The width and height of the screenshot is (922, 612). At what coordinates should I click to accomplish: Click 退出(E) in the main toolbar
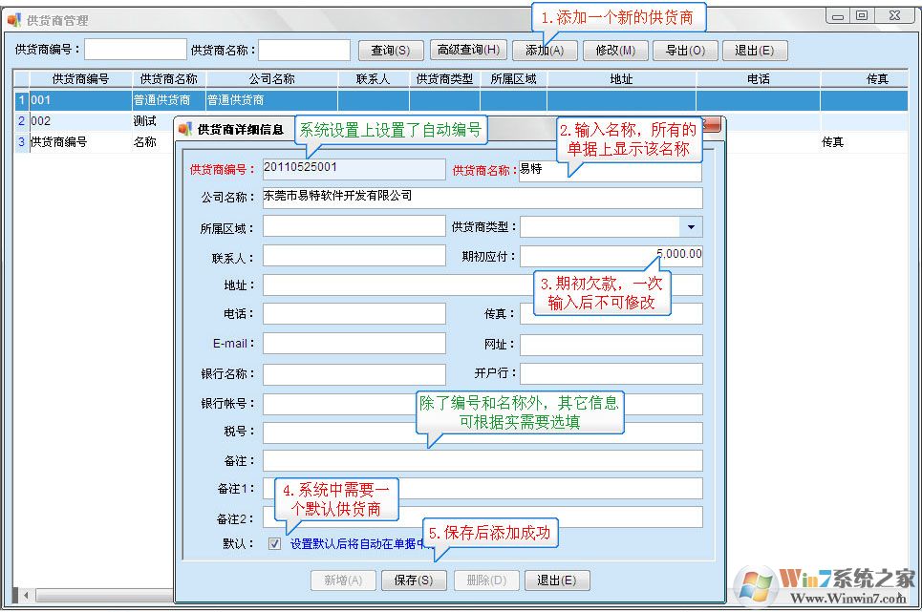point(756,50)
